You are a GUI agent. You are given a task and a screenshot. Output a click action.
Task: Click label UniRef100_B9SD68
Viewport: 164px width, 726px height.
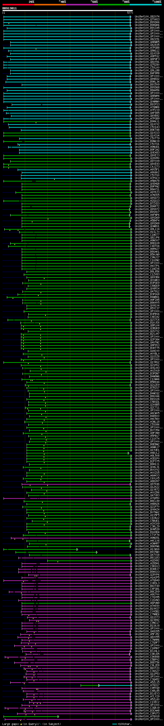click(x=147, y=87)
